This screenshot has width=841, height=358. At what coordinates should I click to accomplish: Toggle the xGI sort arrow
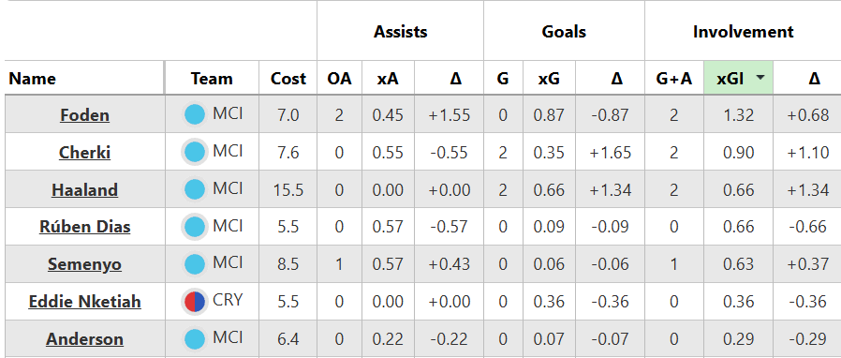coord(760,78)
